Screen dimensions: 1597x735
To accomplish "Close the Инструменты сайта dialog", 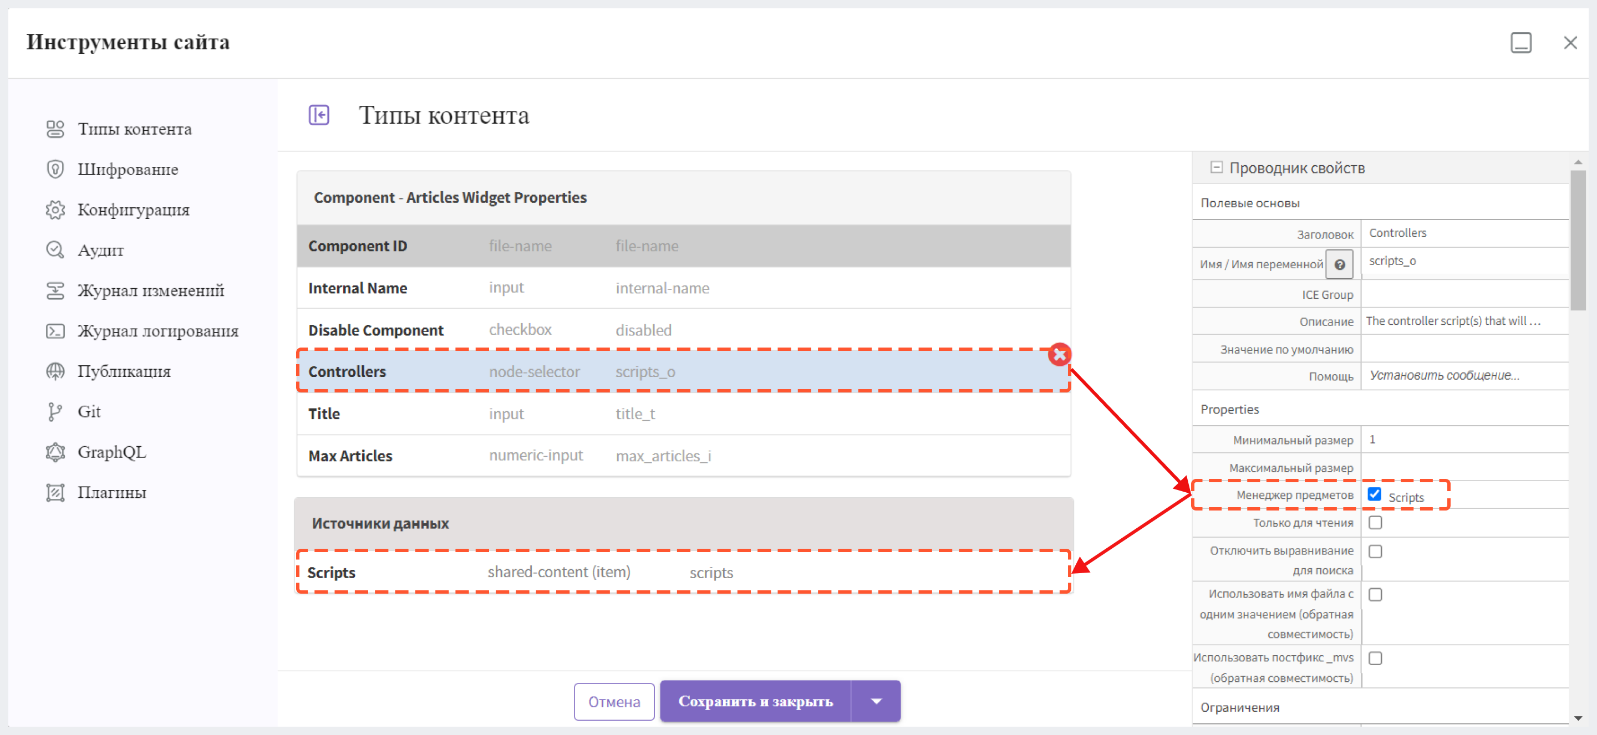I will [1570, 43].
